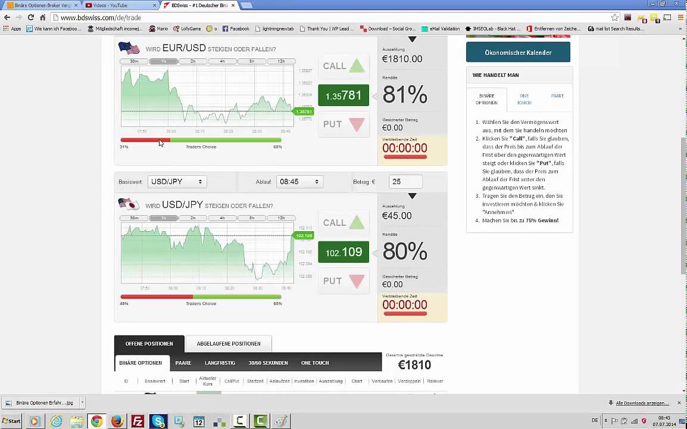The width and height of the screenshot is (687, 429).
Task: Select 30m timeframe on EUR/USD chart
Action: pos(134,61)
